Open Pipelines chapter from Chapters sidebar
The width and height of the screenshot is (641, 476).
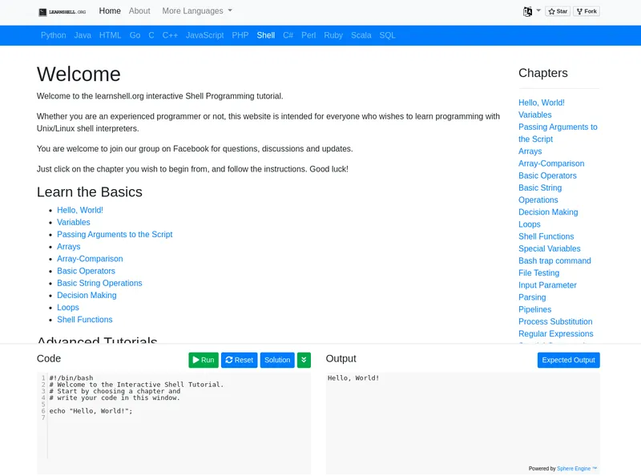coord(534,309)
